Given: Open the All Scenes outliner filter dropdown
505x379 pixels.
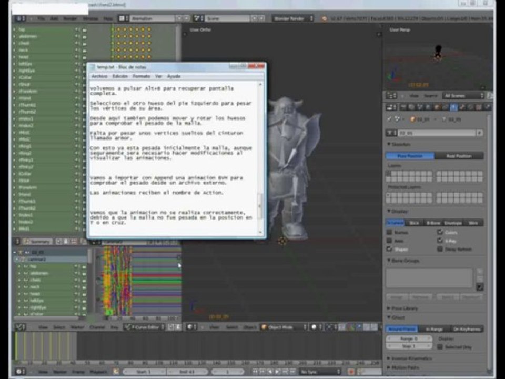Looking at the screenshot, I should [463, 96].
